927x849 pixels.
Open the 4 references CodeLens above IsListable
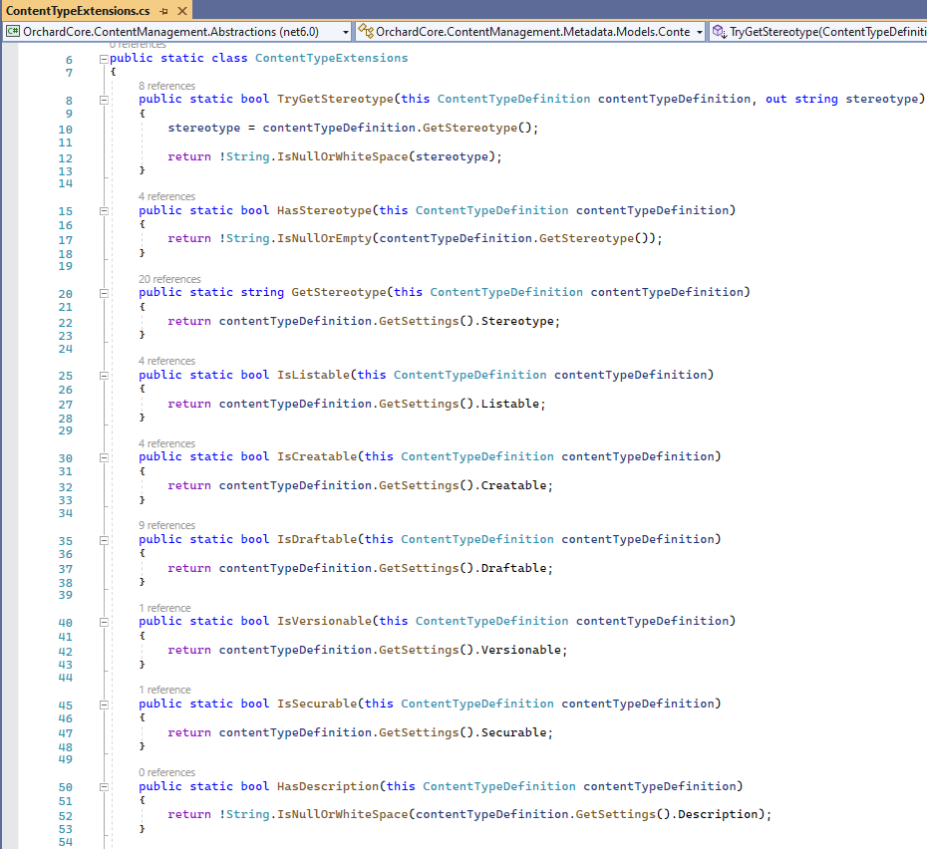[166, 361]
